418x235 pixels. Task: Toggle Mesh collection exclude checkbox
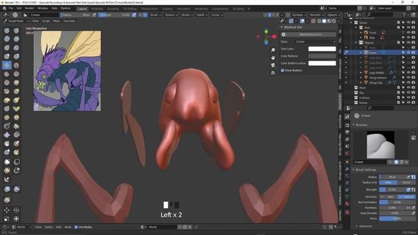[x=398, y=87]
